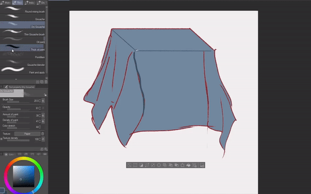311x194 pixels.
Task: Select the Thick oil paint brush
Action: pos(22,48)
